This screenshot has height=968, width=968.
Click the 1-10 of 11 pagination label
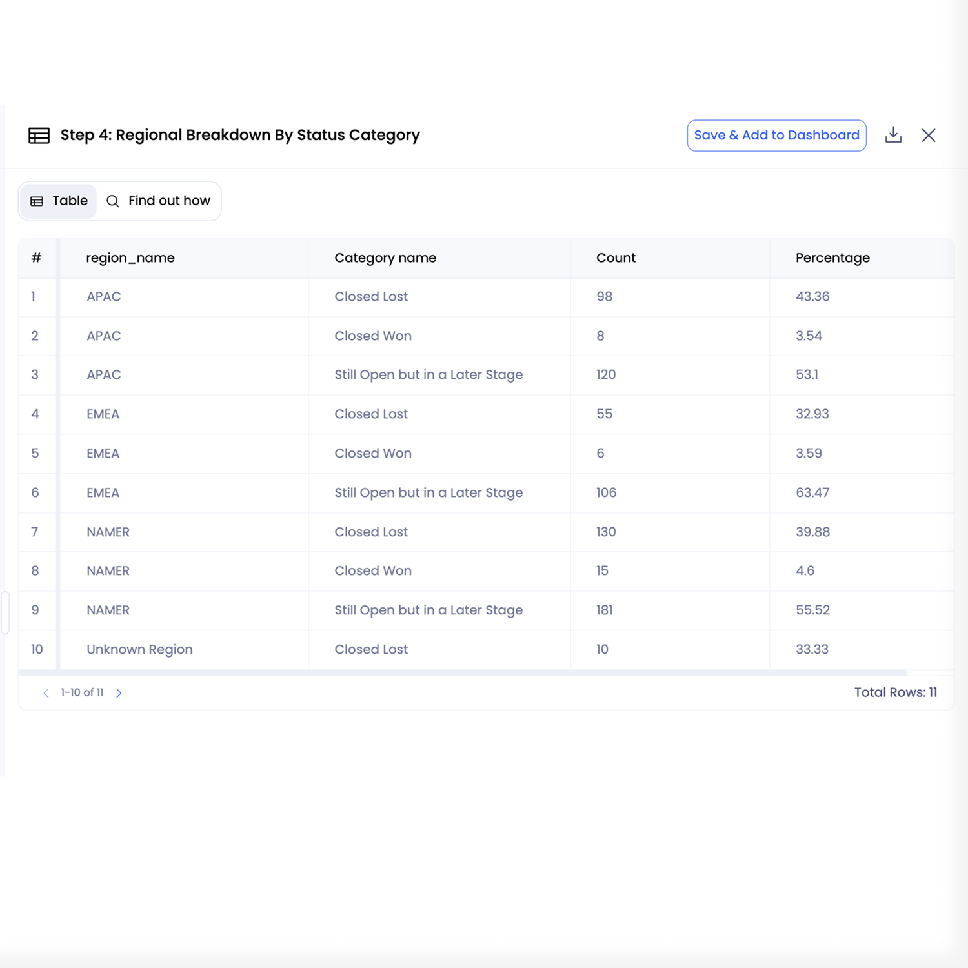82,692
